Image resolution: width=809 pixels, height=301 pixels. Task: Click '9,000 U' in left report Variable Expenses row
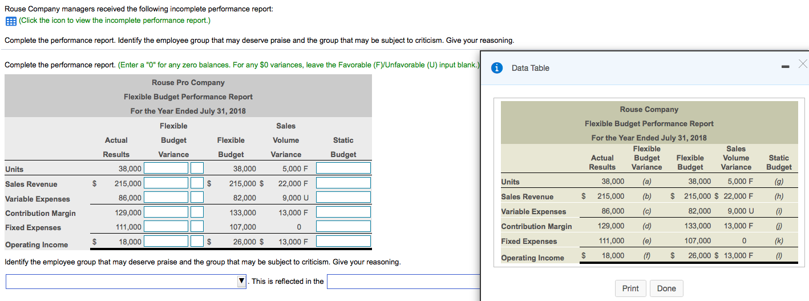click(x=296, y=198)
